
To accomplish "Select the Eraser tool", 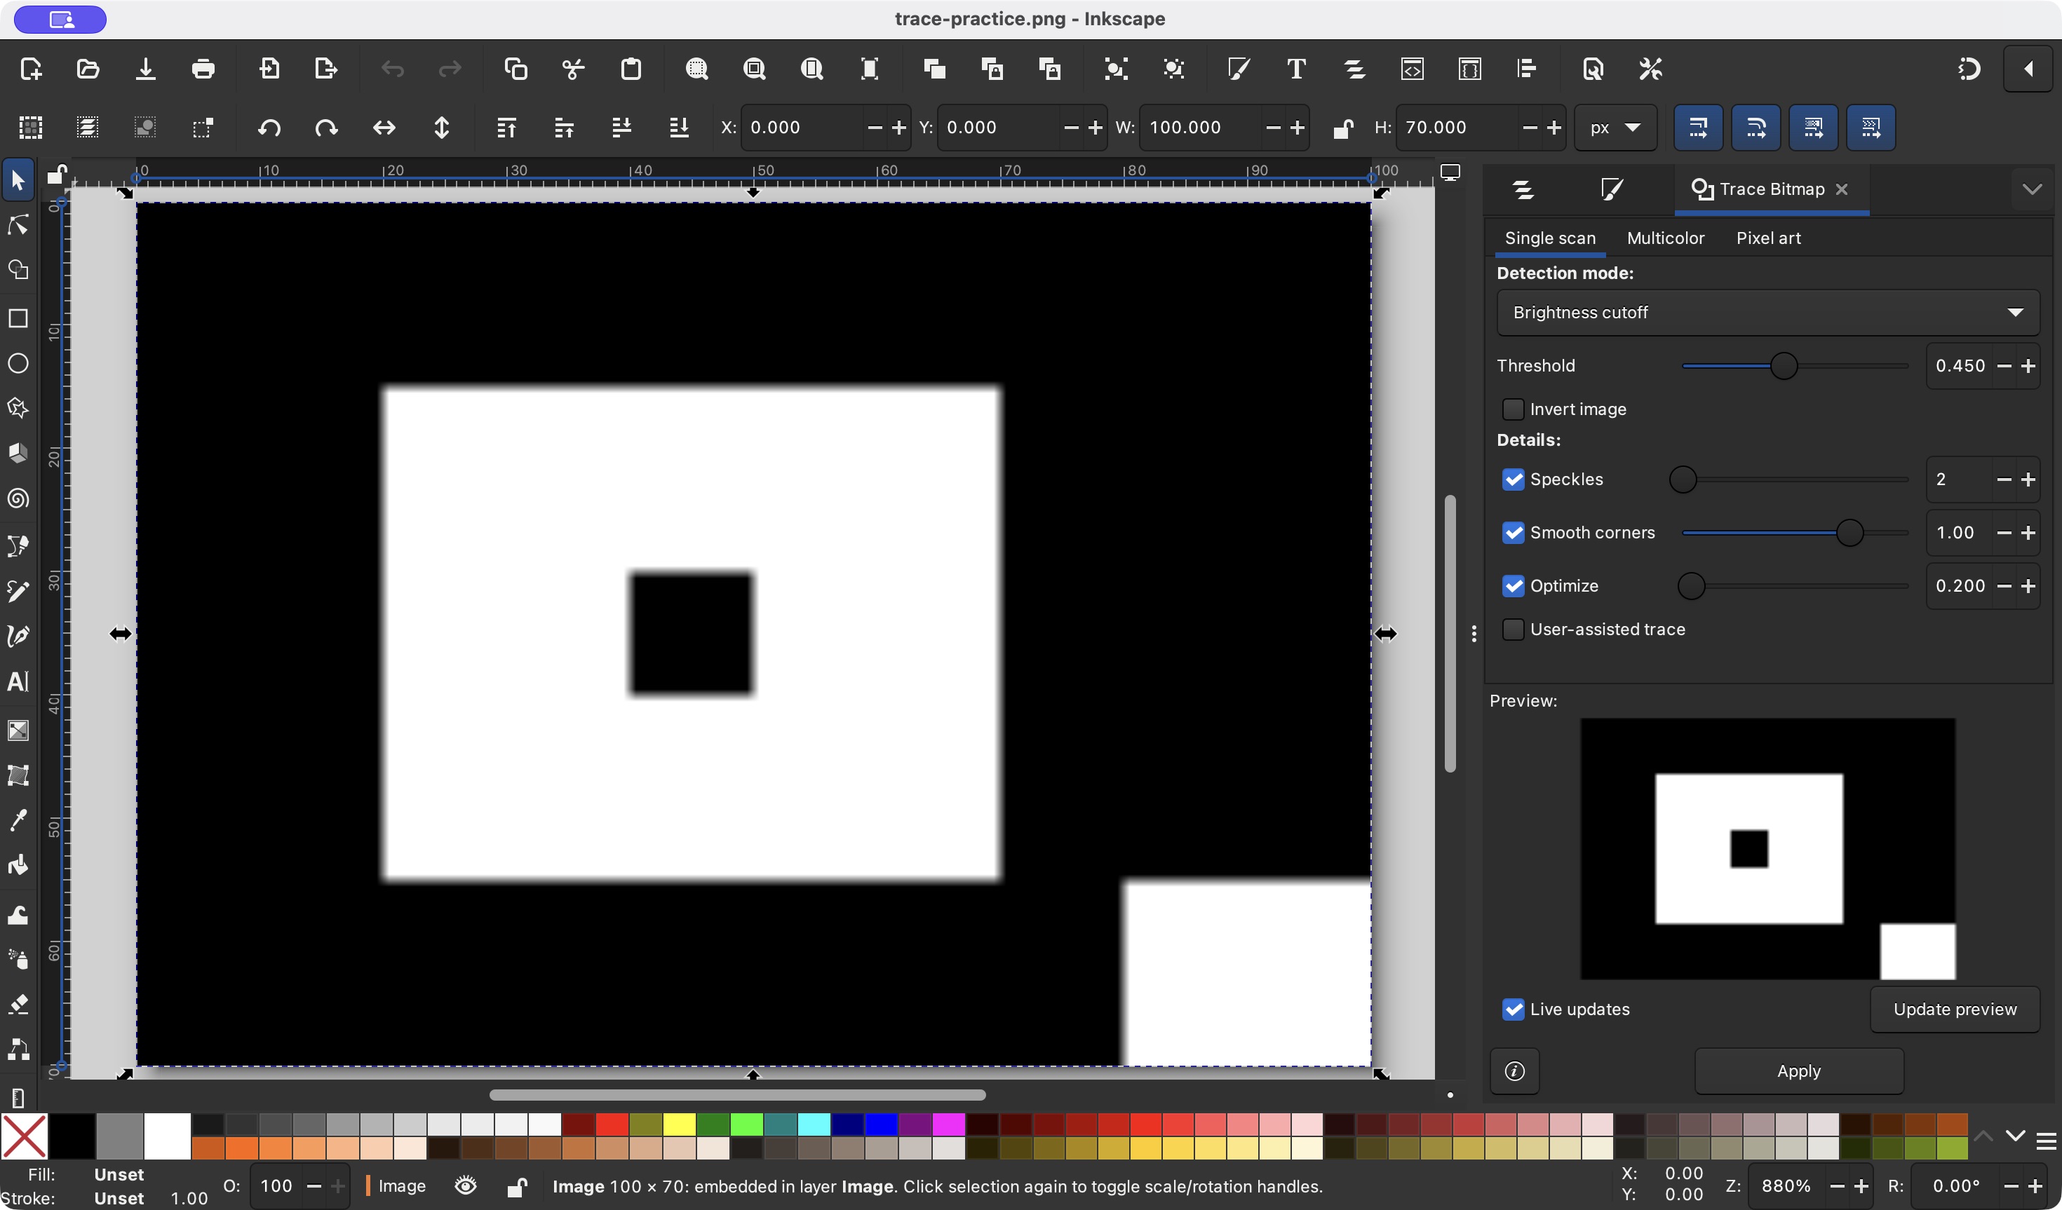I will 18,1003.
